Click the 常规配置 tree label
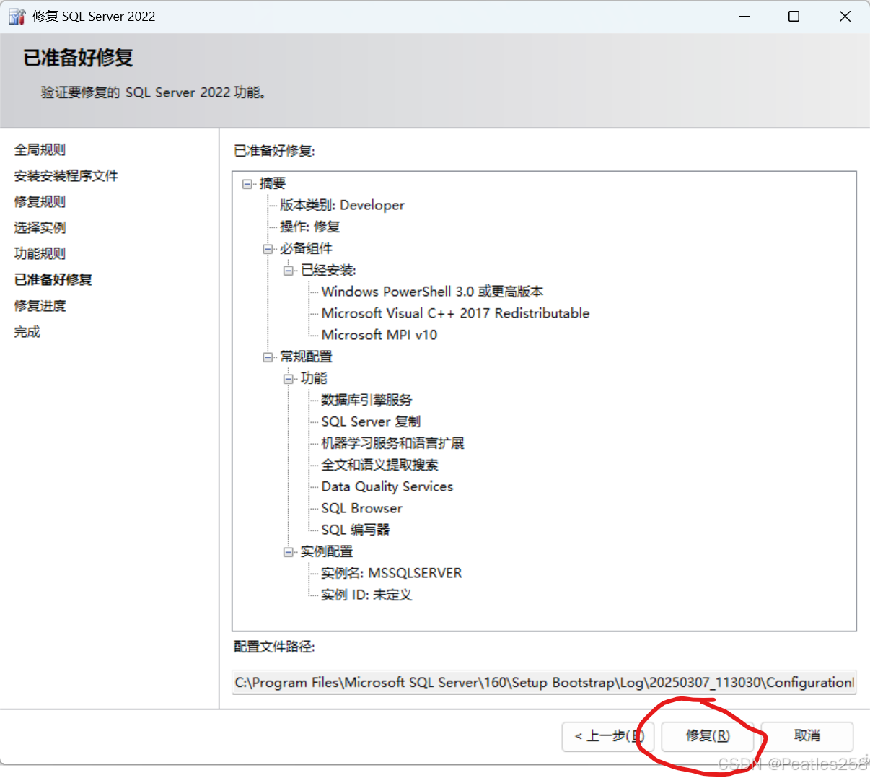 coord(307,357)
